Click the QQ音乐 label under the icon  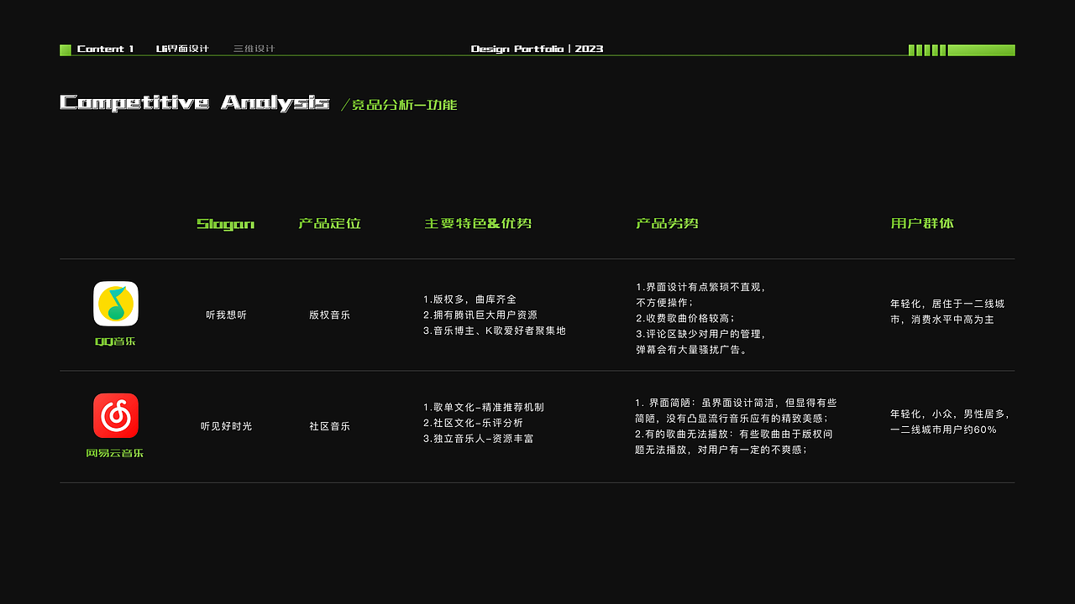116,341
